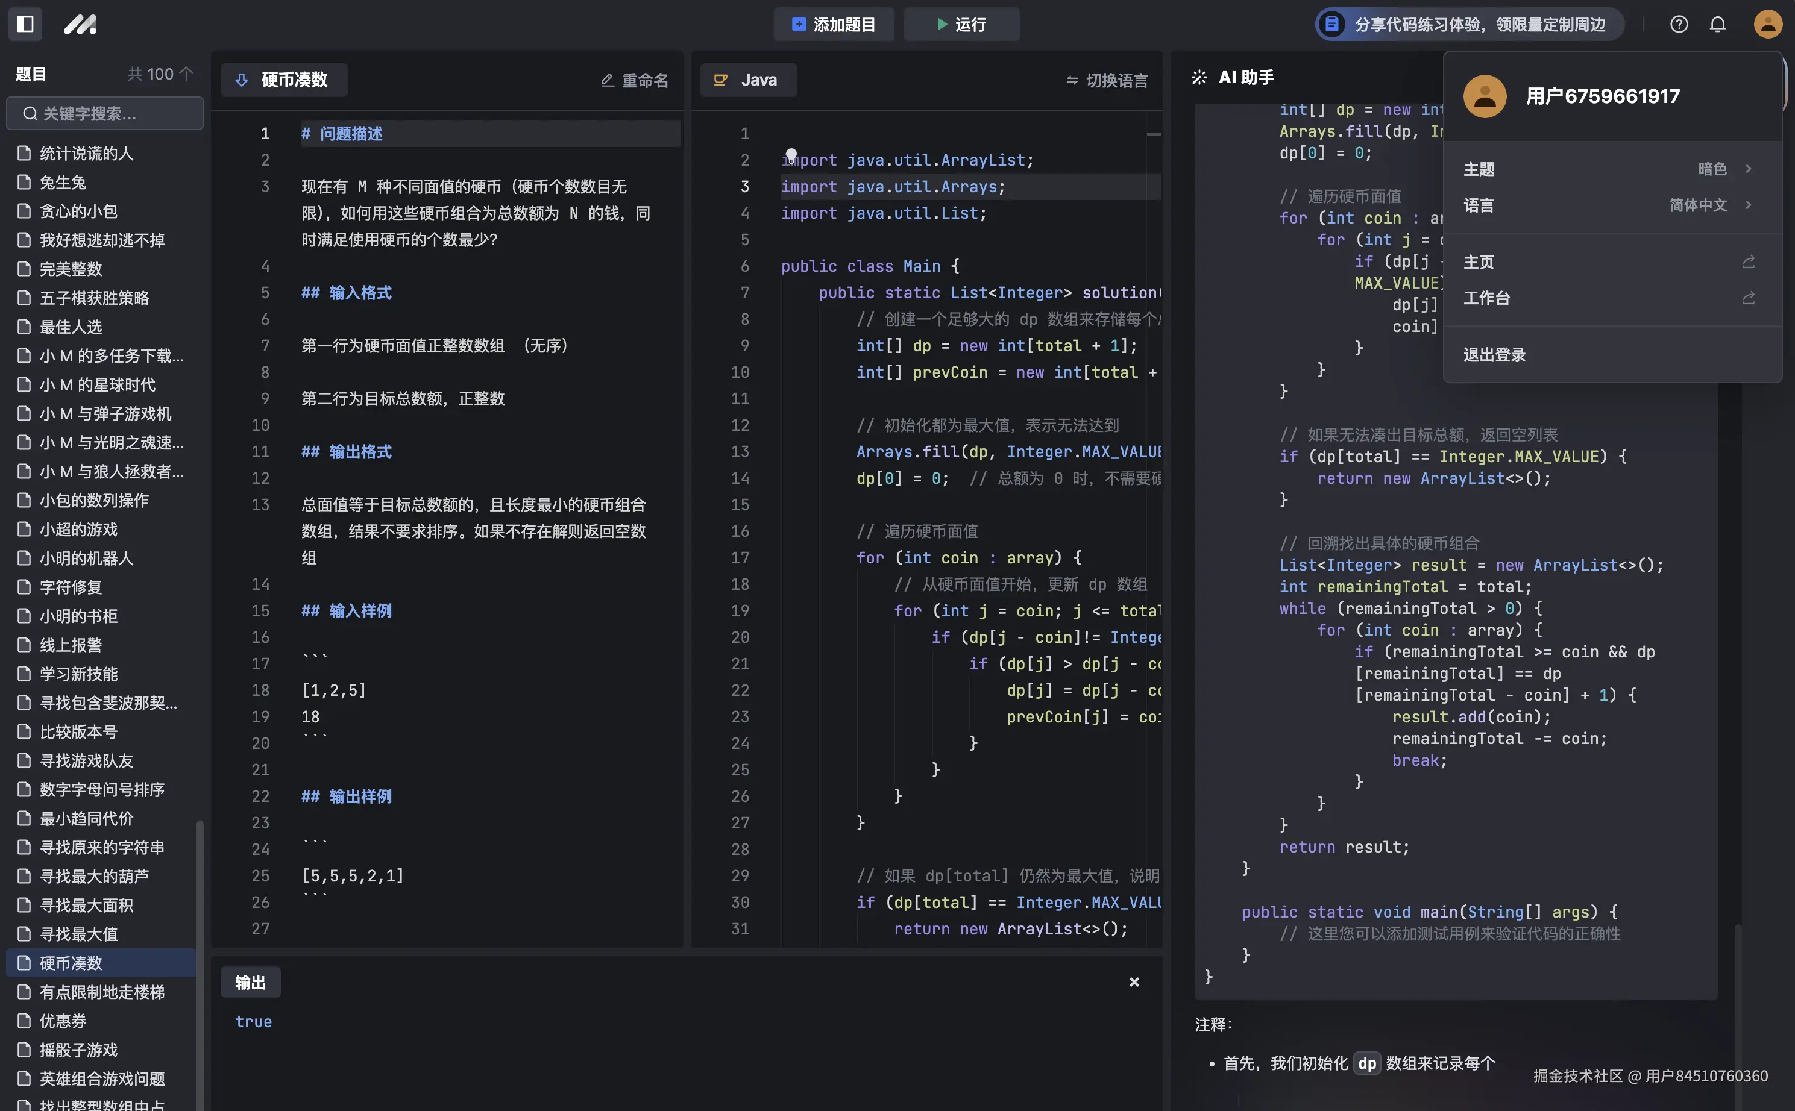The height and width of the screenshot is (1111, 1795).
Task: Click the 运行 run button
Action: pyautogui.click(x=961, y=24)
